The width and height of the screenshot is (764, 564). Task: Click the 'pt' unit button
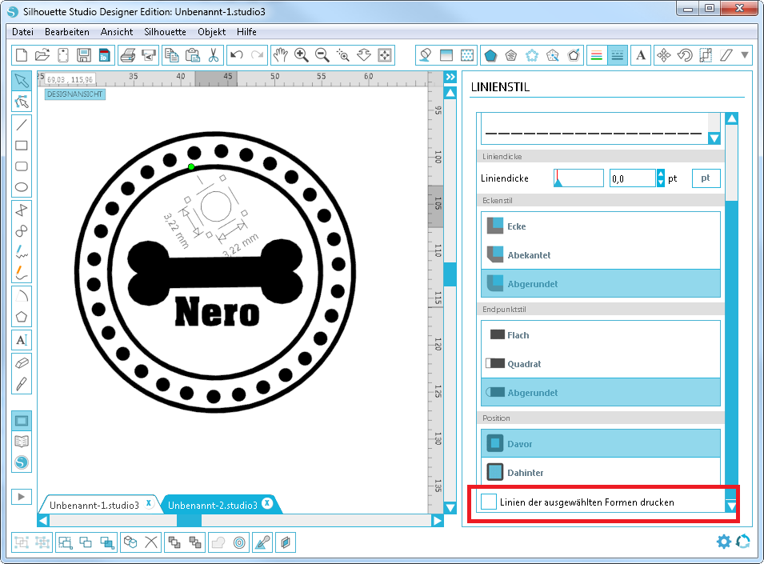(706, 178)
